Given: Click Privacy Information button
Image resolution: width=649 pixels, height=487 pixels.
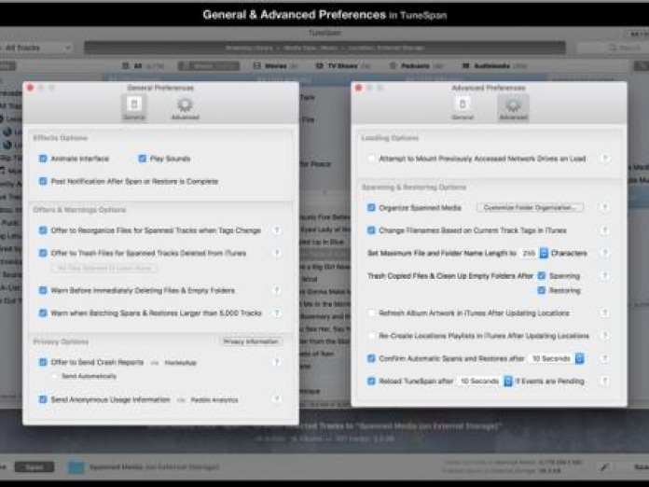Looking at the screenshot, I should tap(251, 341).
